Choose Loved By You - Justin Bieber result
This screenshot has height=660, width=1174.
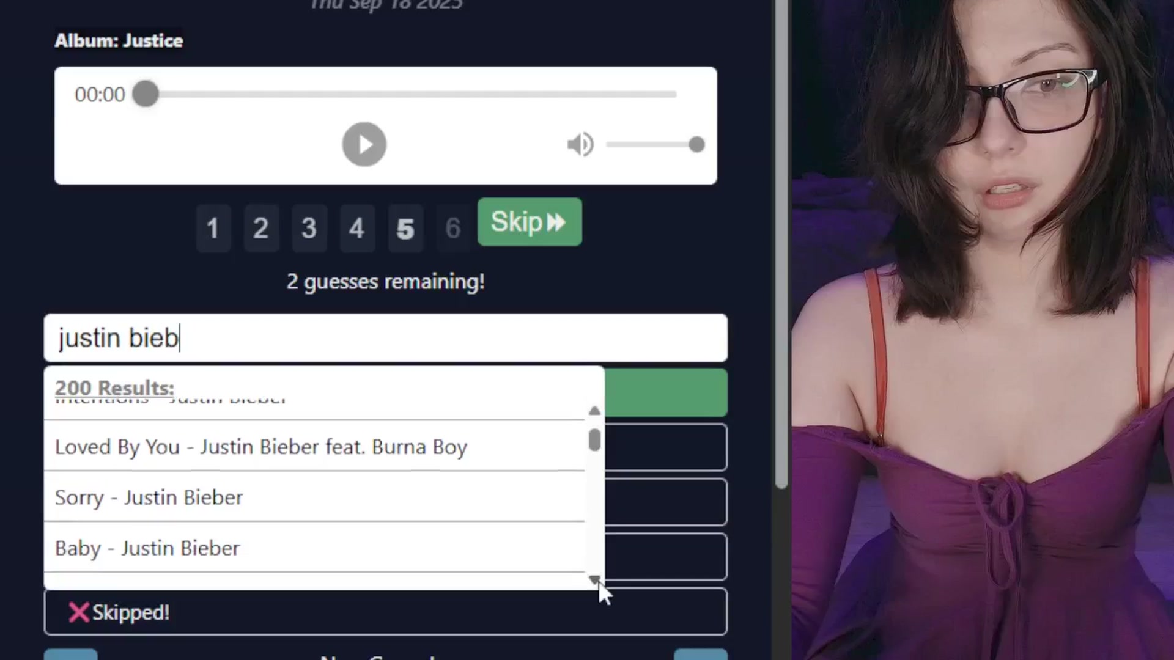(x=314, y=447)
